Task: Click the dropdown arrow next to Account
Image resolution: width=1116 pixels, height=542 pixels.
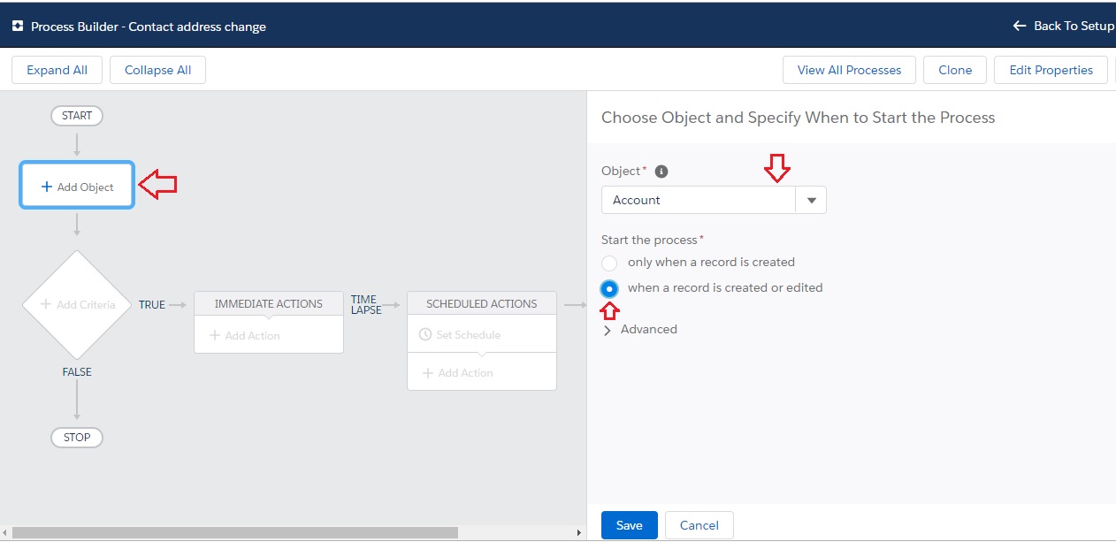Action: coord(810,200)
